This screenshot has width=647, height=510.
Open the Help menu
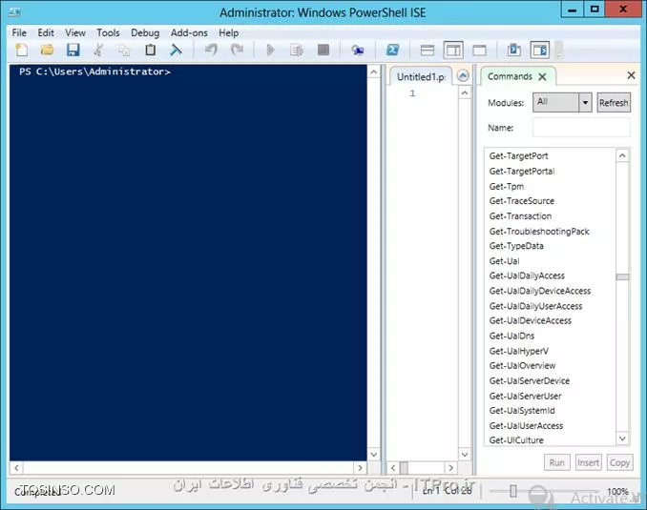(229, 32)
